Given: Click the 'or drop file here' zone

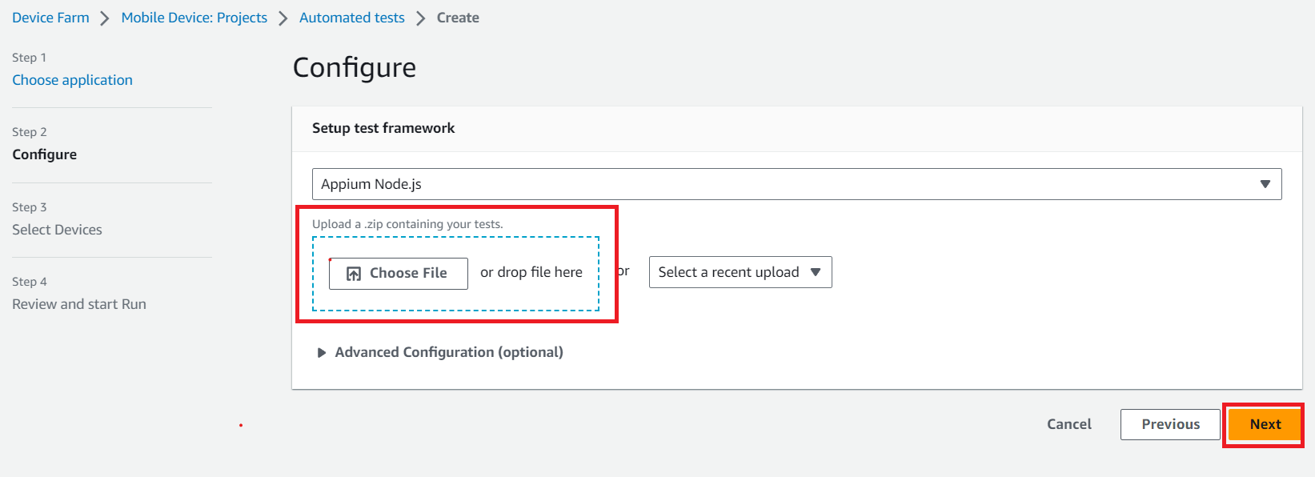Looking at the screenshot, I should [531, 273].
